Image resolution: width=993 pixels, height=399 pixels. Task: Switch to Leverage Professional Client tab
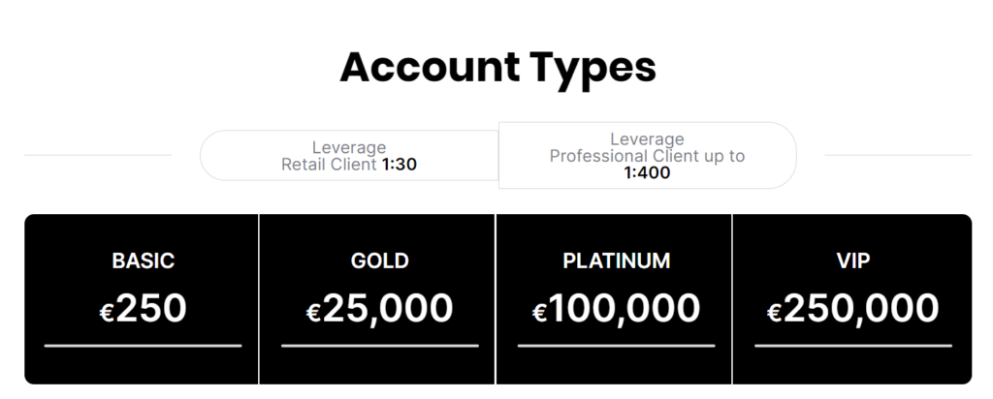(x=647, y=155)
